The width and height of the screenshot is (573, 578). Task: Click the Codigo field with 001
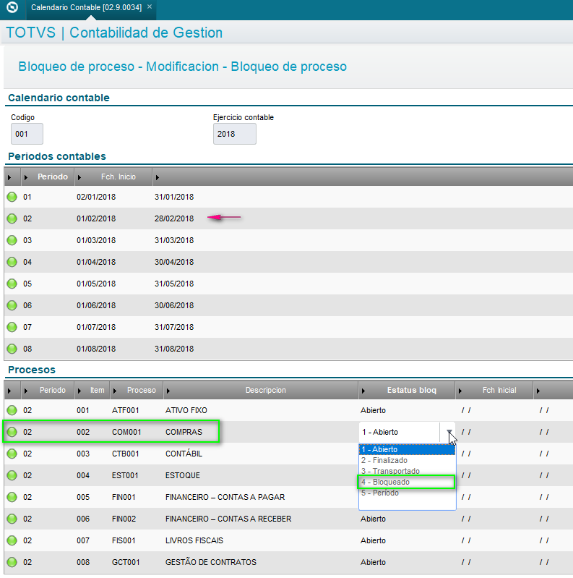27,134
